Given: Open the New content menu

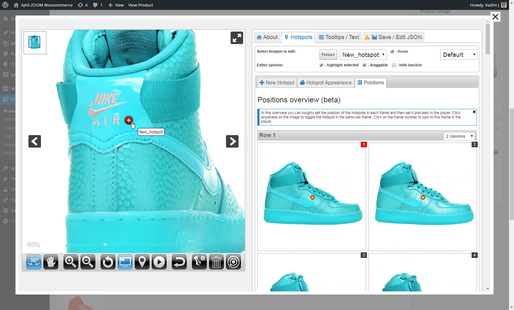Looking at the screenshot, I should [x=116, y=5].
